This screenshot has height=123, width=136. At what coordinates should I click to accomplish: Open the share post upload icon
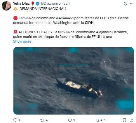(132, 120)
